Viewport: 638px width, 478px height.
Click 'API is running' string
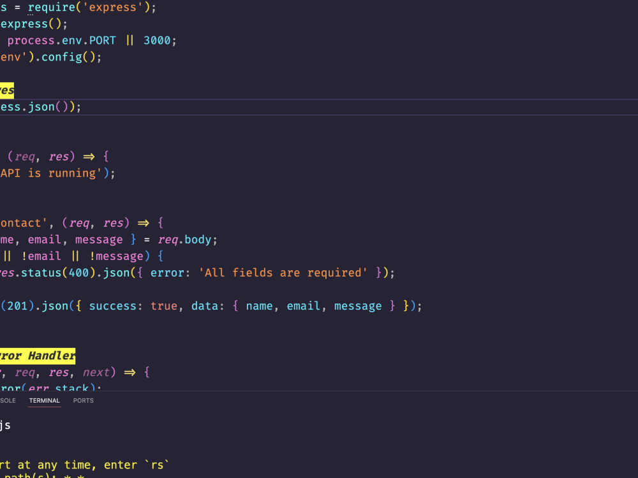pos(51,173)
